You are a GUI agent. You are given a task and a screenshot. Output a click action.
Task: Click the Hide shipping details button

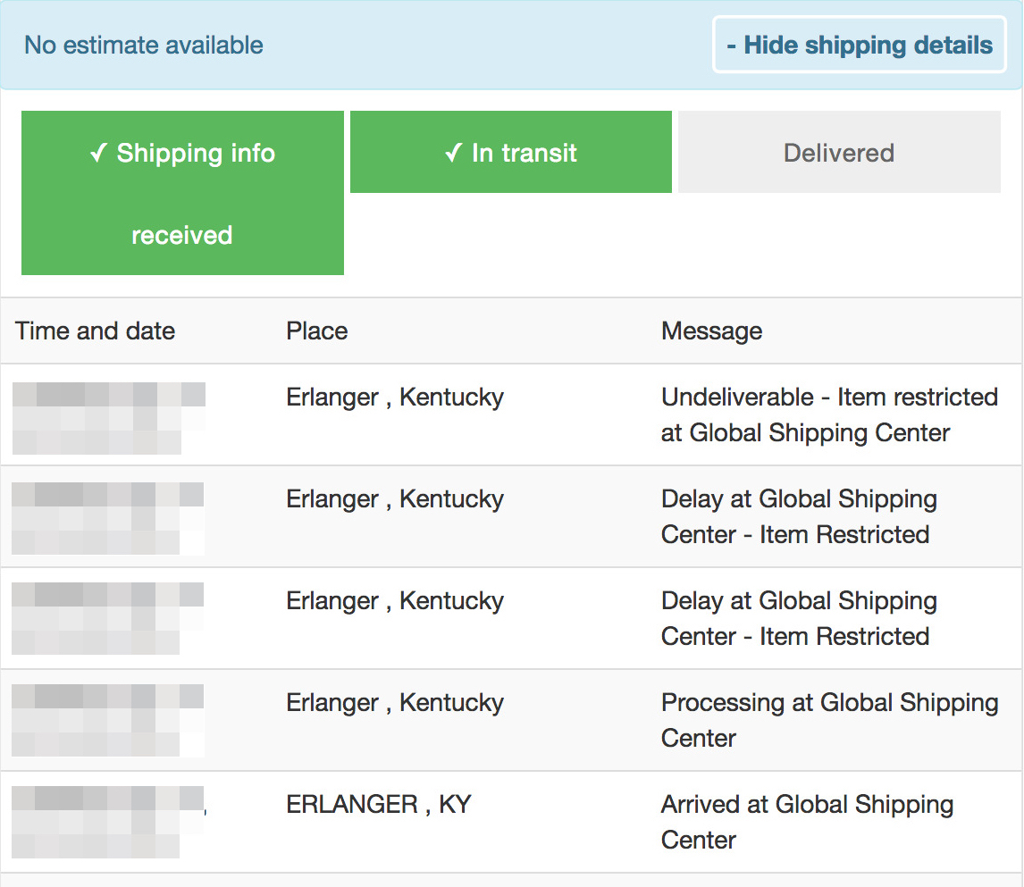point(859,45)
